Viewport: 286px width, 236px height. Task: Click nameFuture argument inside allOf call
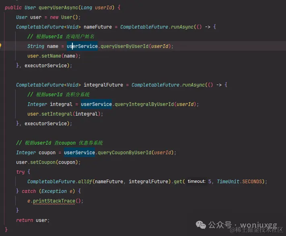click(109, 181)
